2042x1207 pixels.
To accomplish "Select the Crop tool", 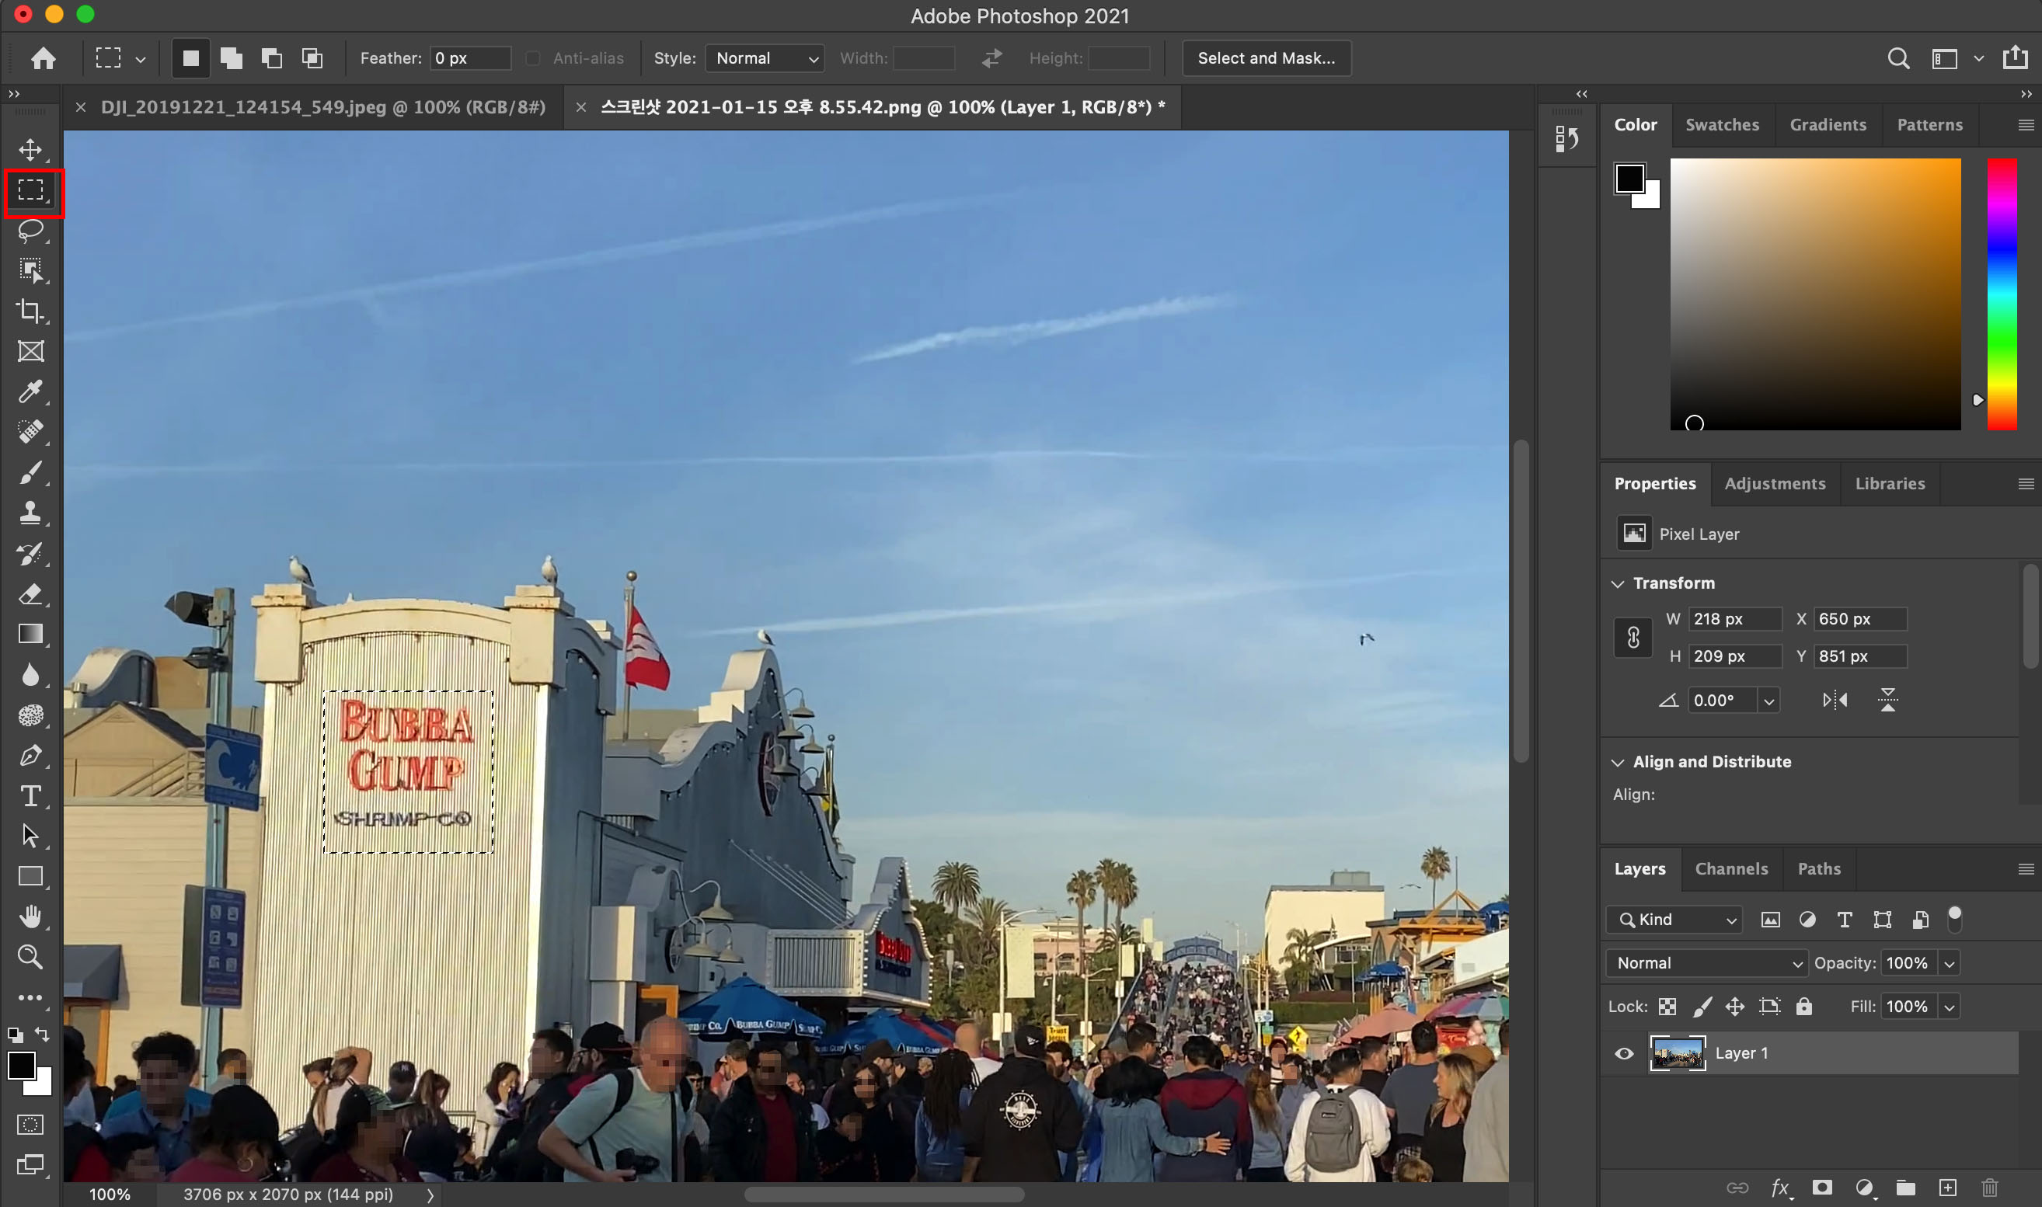I will [30, 311].
